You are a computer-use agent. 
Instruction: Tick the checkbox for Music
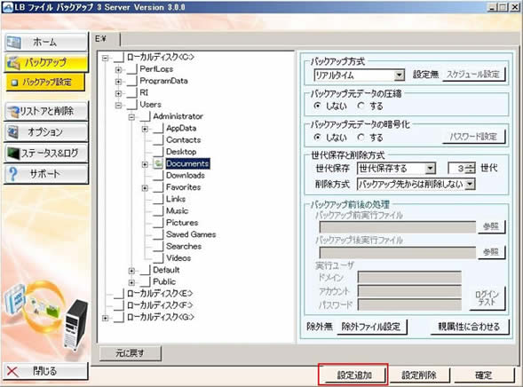[158, 211]
